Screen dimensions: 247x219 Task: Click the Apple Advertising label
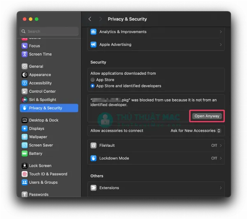pos(115,45)
